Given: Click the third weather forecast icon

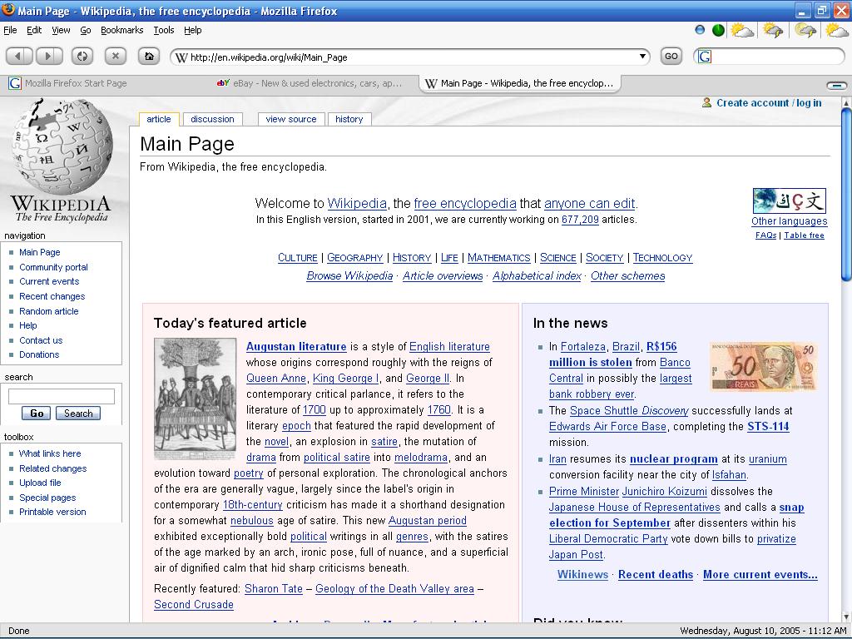Looking at the screenshot, I should coord(805,30).
